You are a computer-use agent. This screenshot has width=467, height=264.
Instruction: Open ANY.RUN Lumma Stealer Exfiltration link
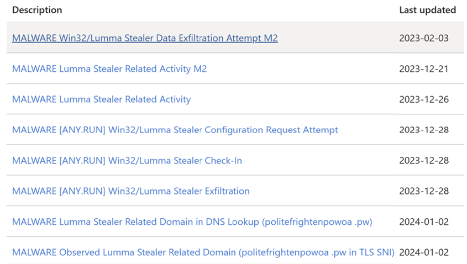[x=130, y=191]
